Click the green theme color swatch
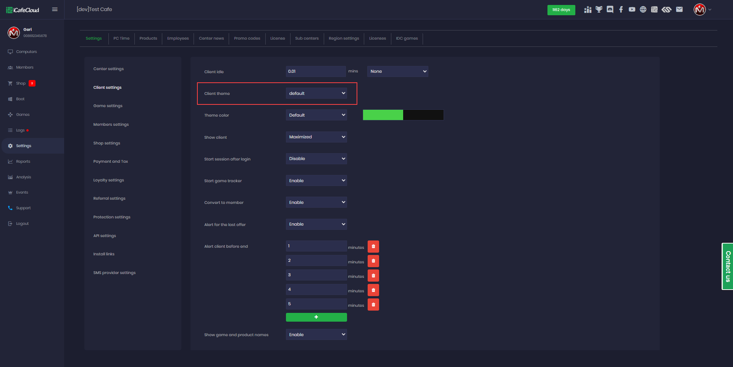 point(383,115)
